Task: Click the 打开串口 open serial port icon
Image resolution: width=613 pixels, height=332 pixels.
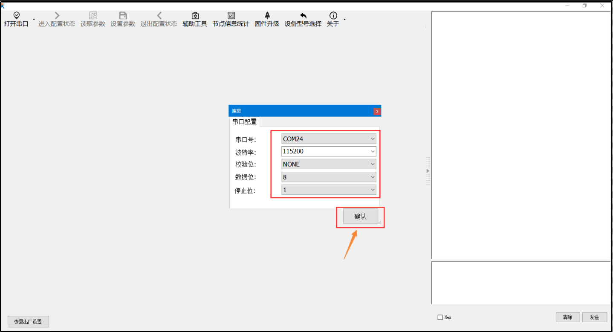Action: (16, 16)
